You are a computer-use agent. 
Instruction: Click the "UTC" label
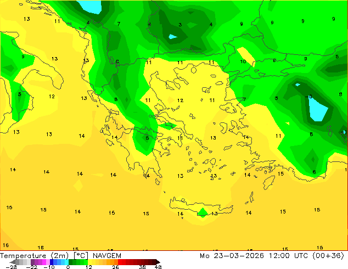click(301, 256)
